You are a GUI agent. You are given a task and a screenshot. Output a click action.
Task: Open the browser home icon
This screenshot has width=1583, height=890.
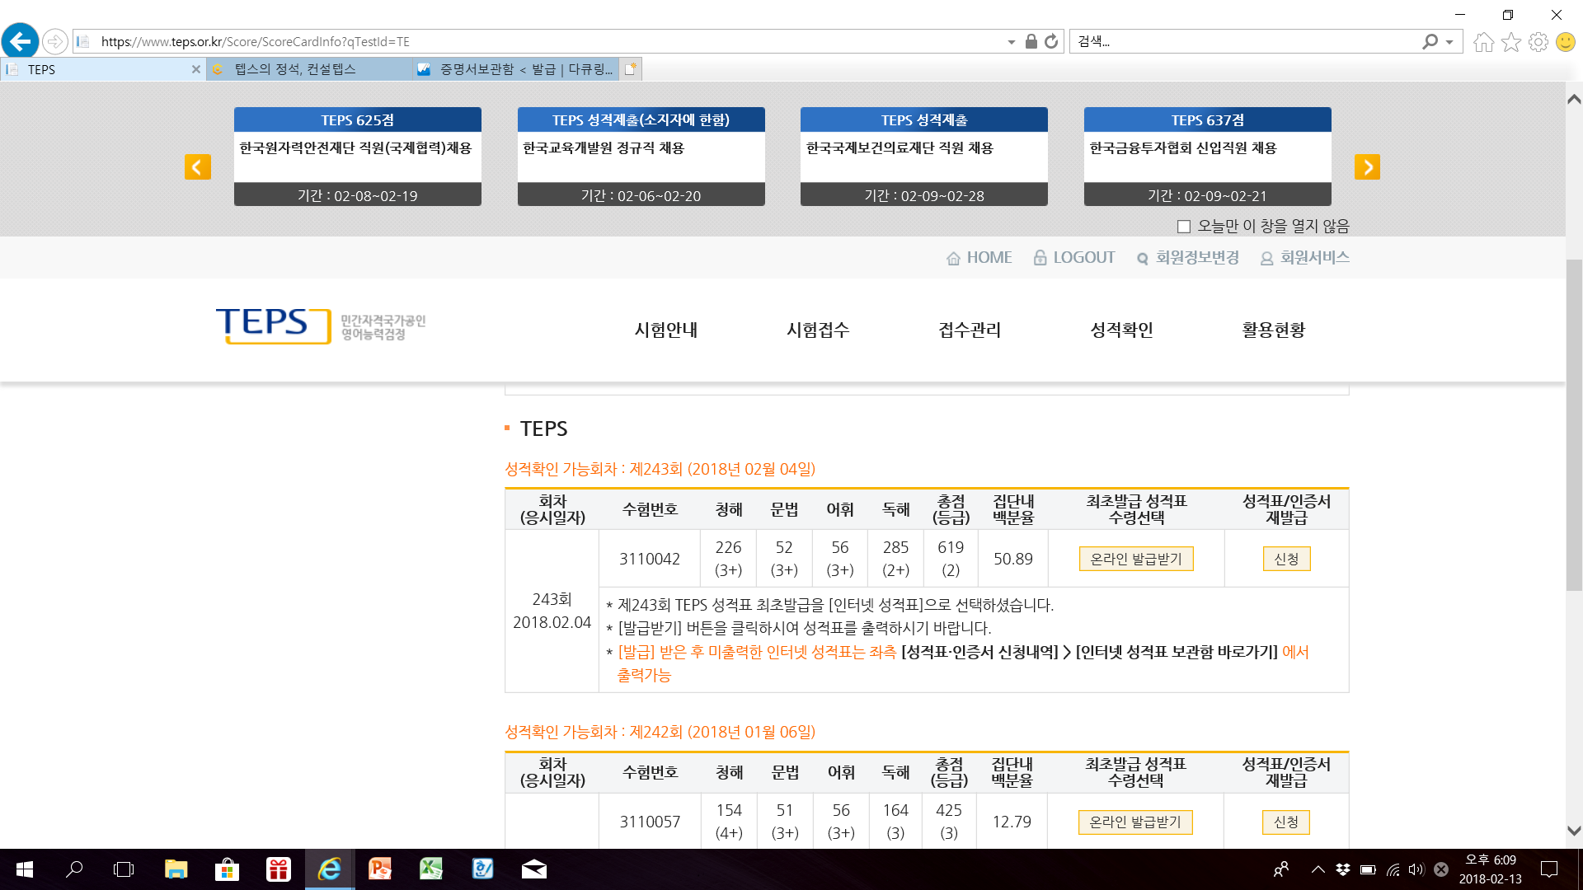coord(1483,41)
